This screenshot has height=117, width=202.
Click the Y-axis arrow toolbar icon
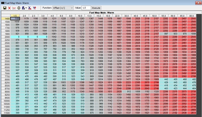(34, 8)
